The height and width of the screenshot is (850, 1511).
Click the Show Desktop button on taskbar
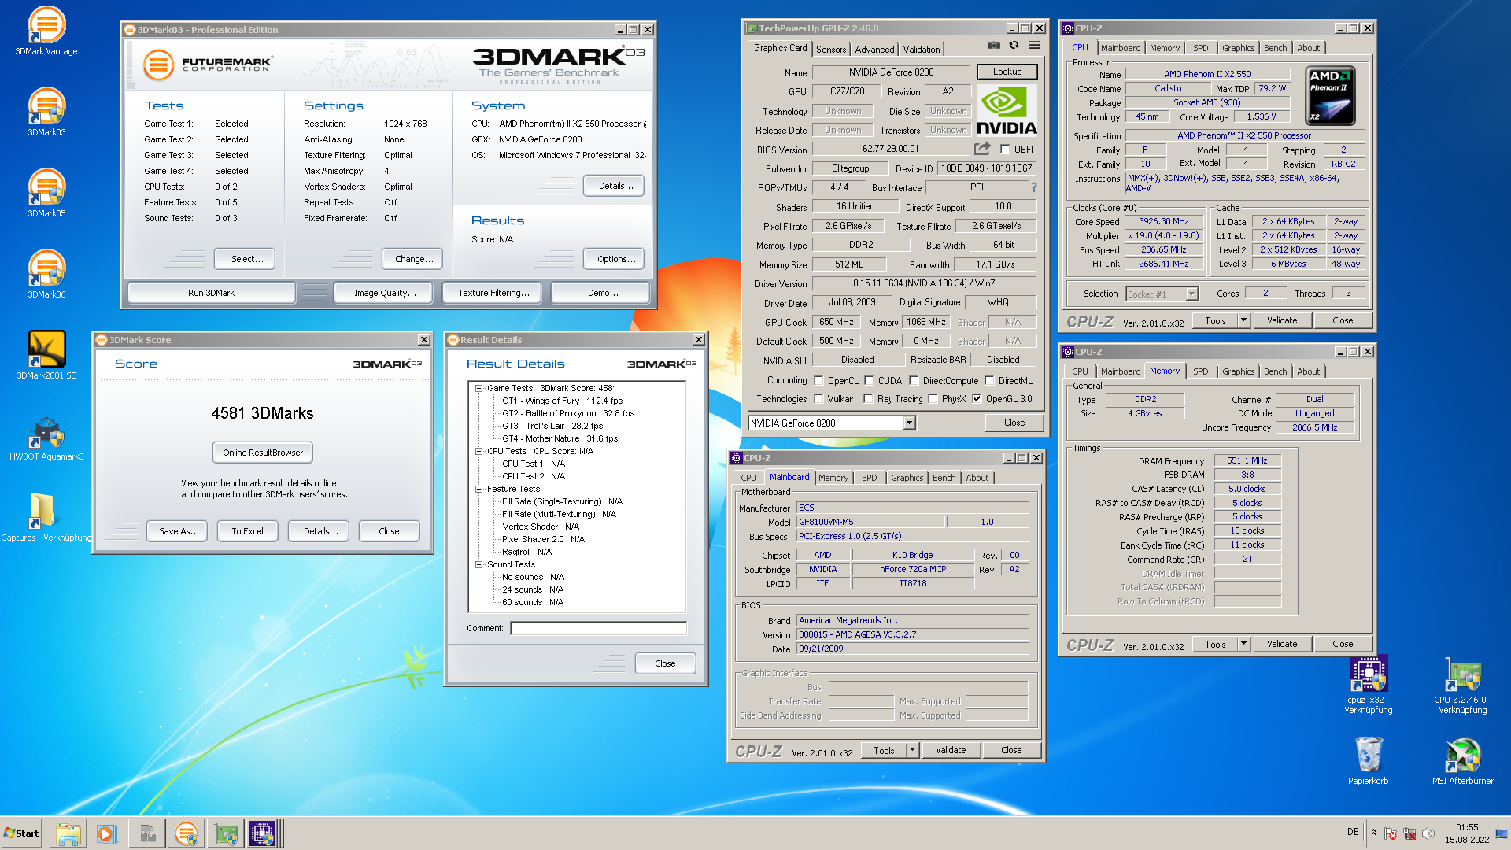tap(1502, 833)
